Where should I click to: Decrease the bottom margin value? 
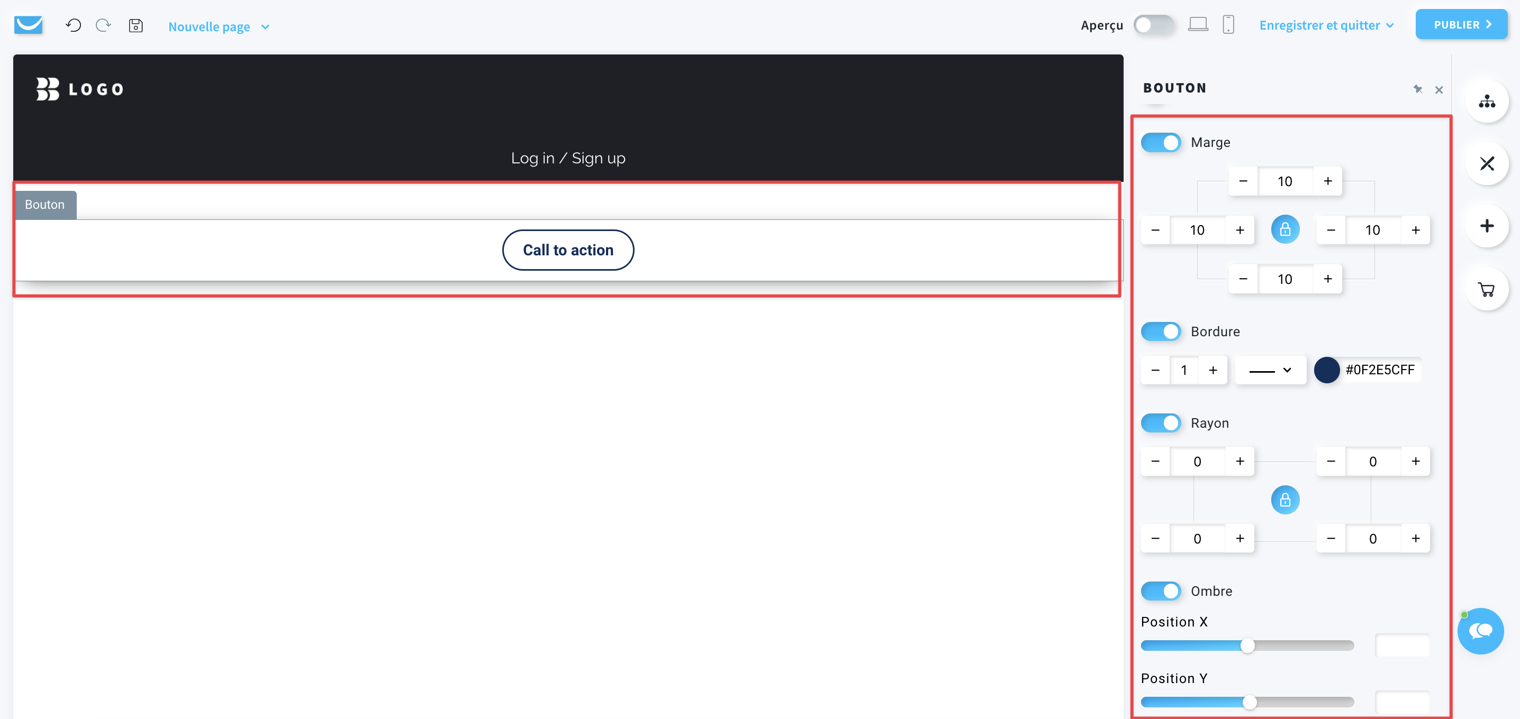pyautogui.click(x=1243, y=279)
